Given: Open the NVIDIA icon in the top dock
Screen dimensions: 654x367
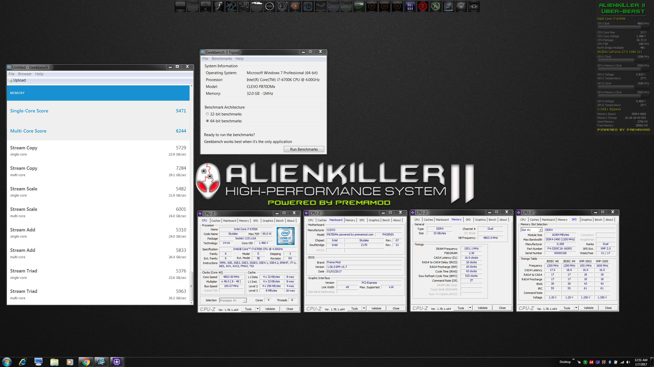Looking at the screenshot, I should coord(359,6).
